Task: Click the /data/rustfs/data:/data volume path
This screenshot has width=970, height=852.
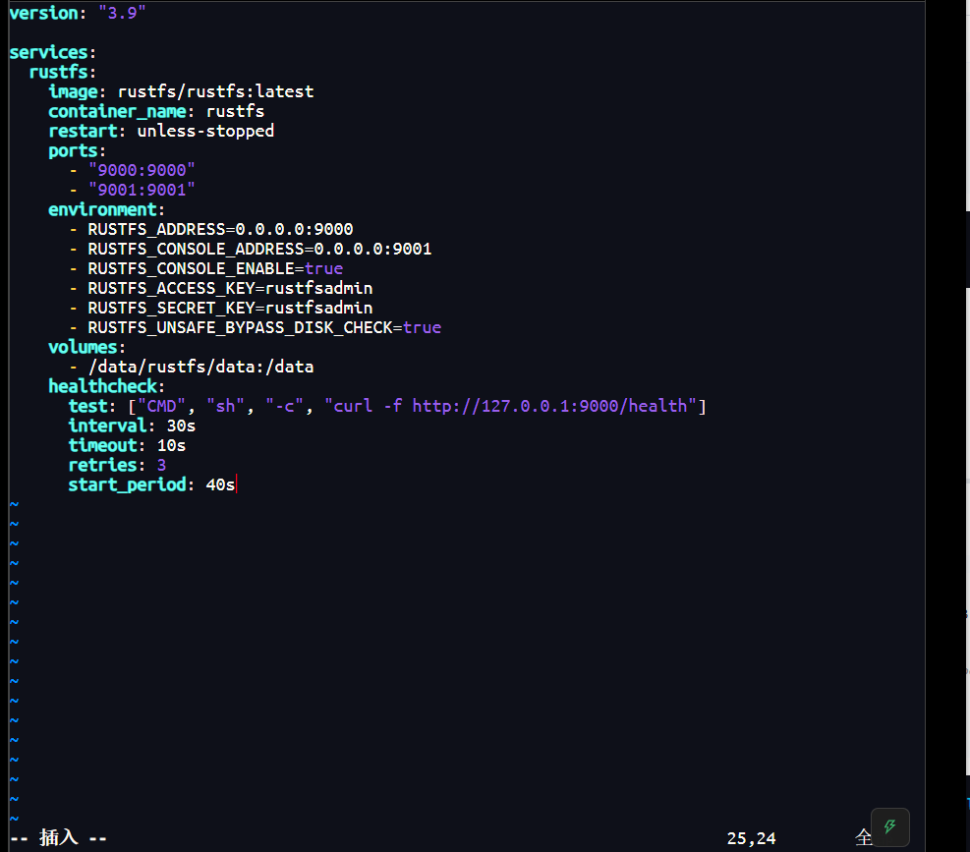Action: [201, 367]
